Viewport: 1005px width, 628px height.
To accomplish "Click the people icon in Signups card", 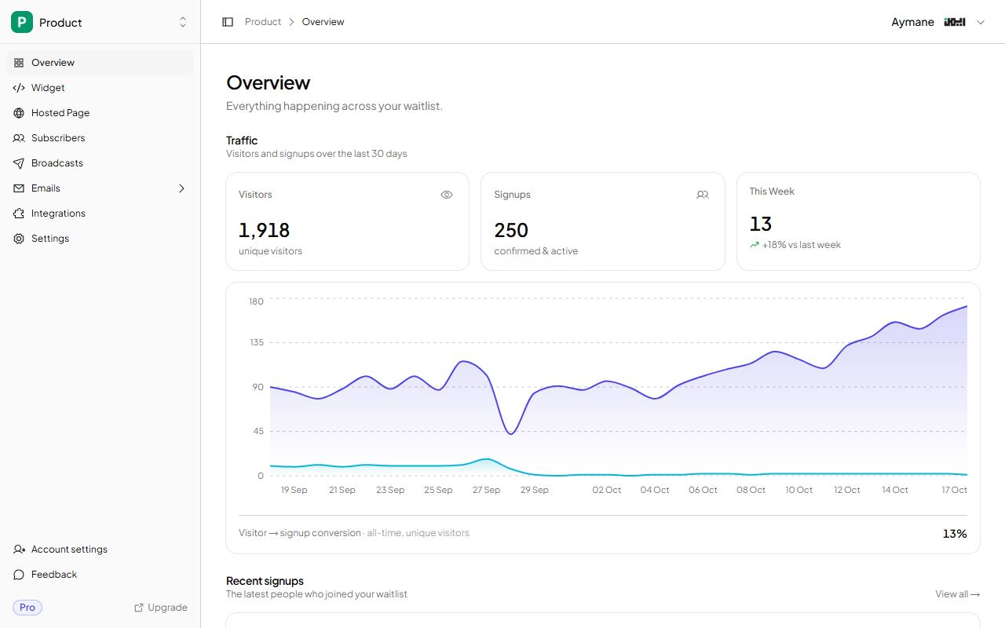I will click(703, 195).
